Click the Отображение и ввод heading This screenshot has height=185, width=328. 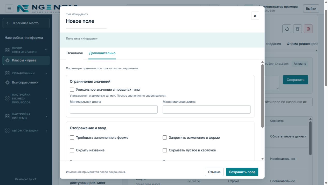[x=88, y=128]
